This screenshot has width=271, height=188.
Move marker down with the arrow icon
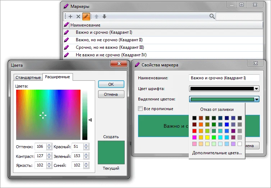point(104,17)
